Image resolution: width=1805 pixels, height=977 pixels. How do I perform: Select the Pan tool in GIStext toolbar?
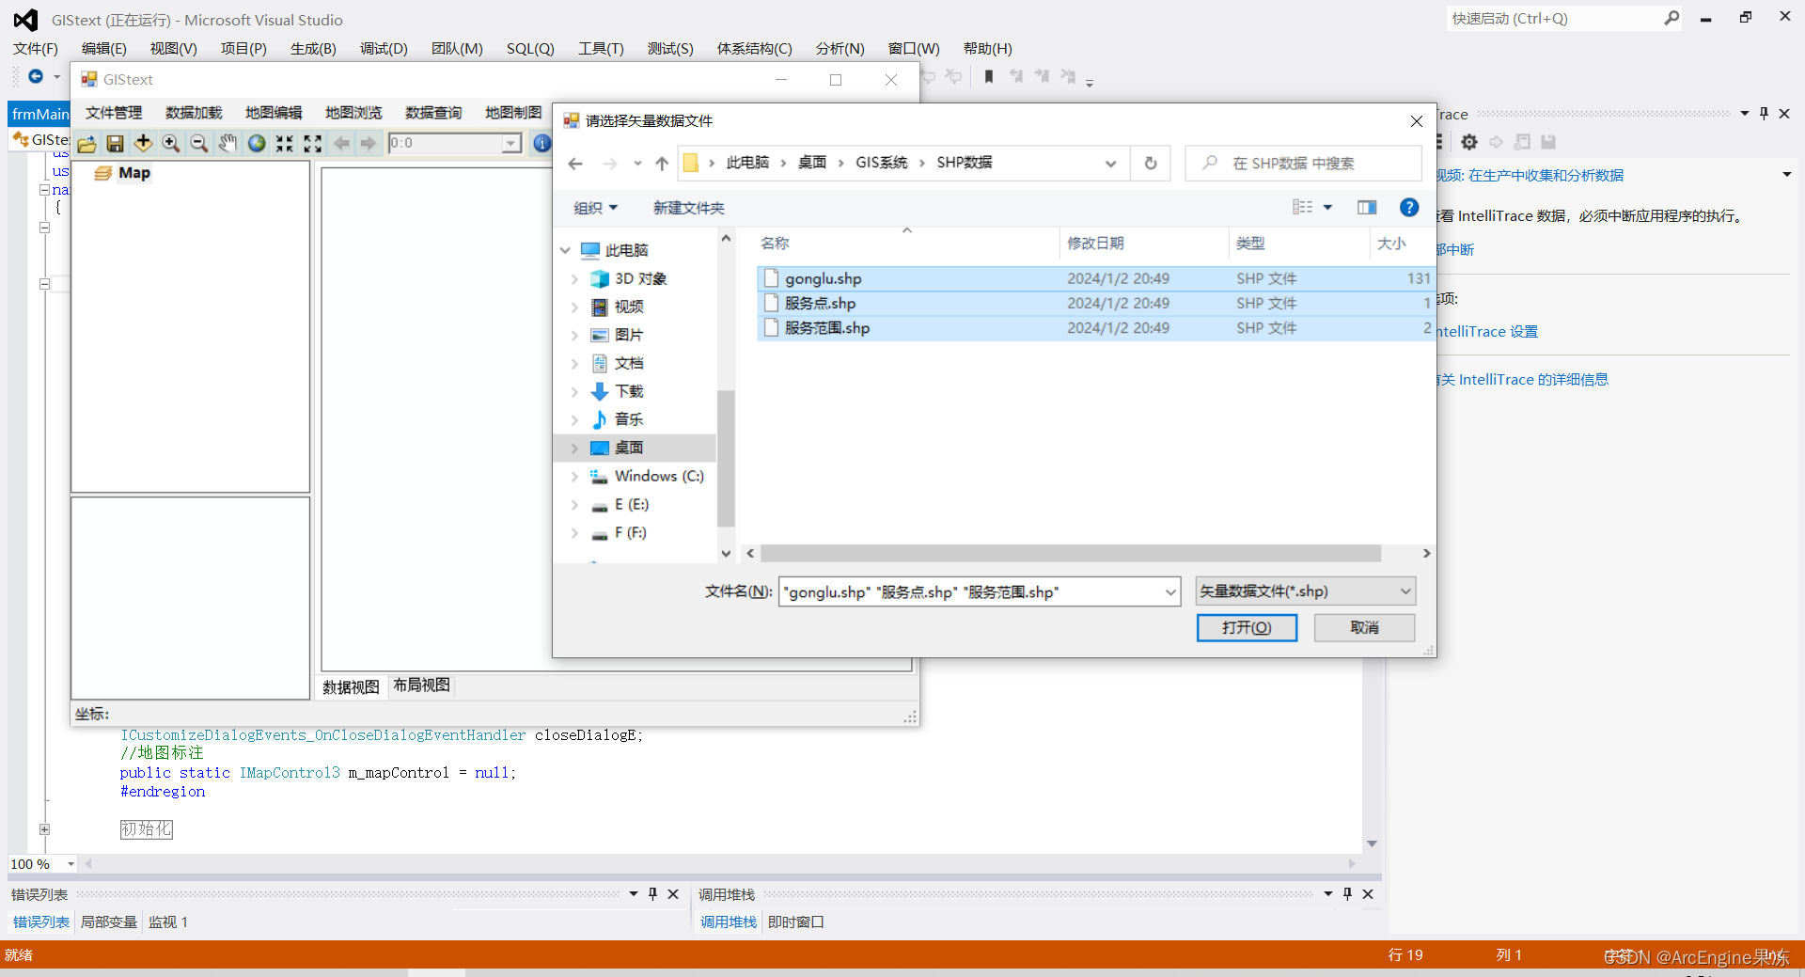[228, 143]
